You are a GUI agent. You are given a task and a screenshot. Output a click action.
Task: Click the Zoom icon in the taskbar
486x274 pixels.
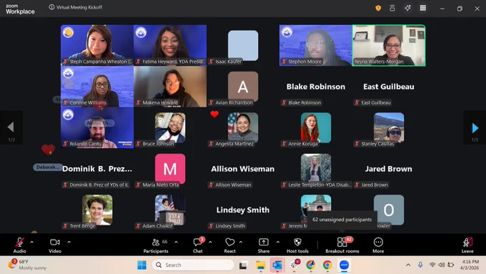(x=344, y=265)
